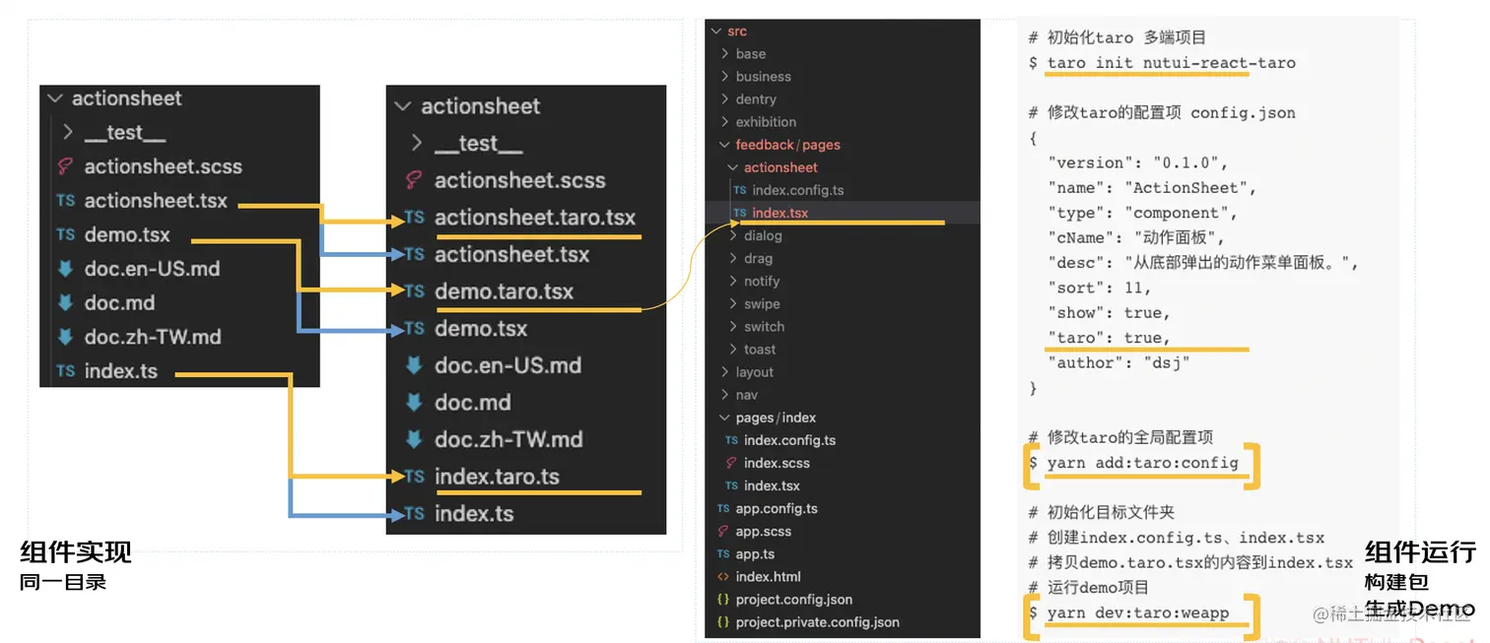Click the Sass icon beside index.scss
The height and width of the screenshot is (643, 1490).
click(x=731, y=463)
